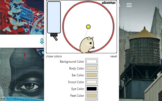The width and height of the screenshot is (162, 101).
Task: Open the Feet Color swatch
Action: (x=92, y=95)
